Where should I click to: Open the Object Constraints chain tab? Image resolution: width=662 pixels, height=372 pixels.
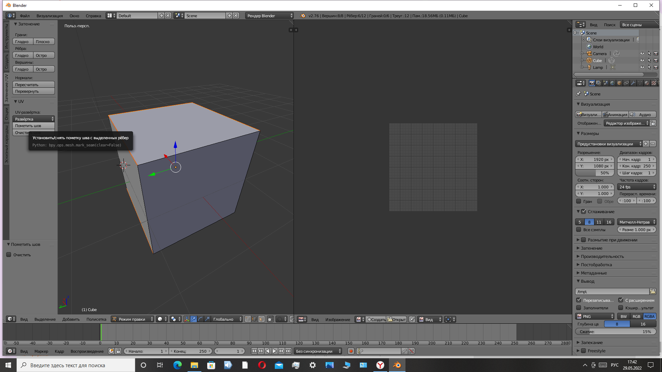click(x=626, y=83)
